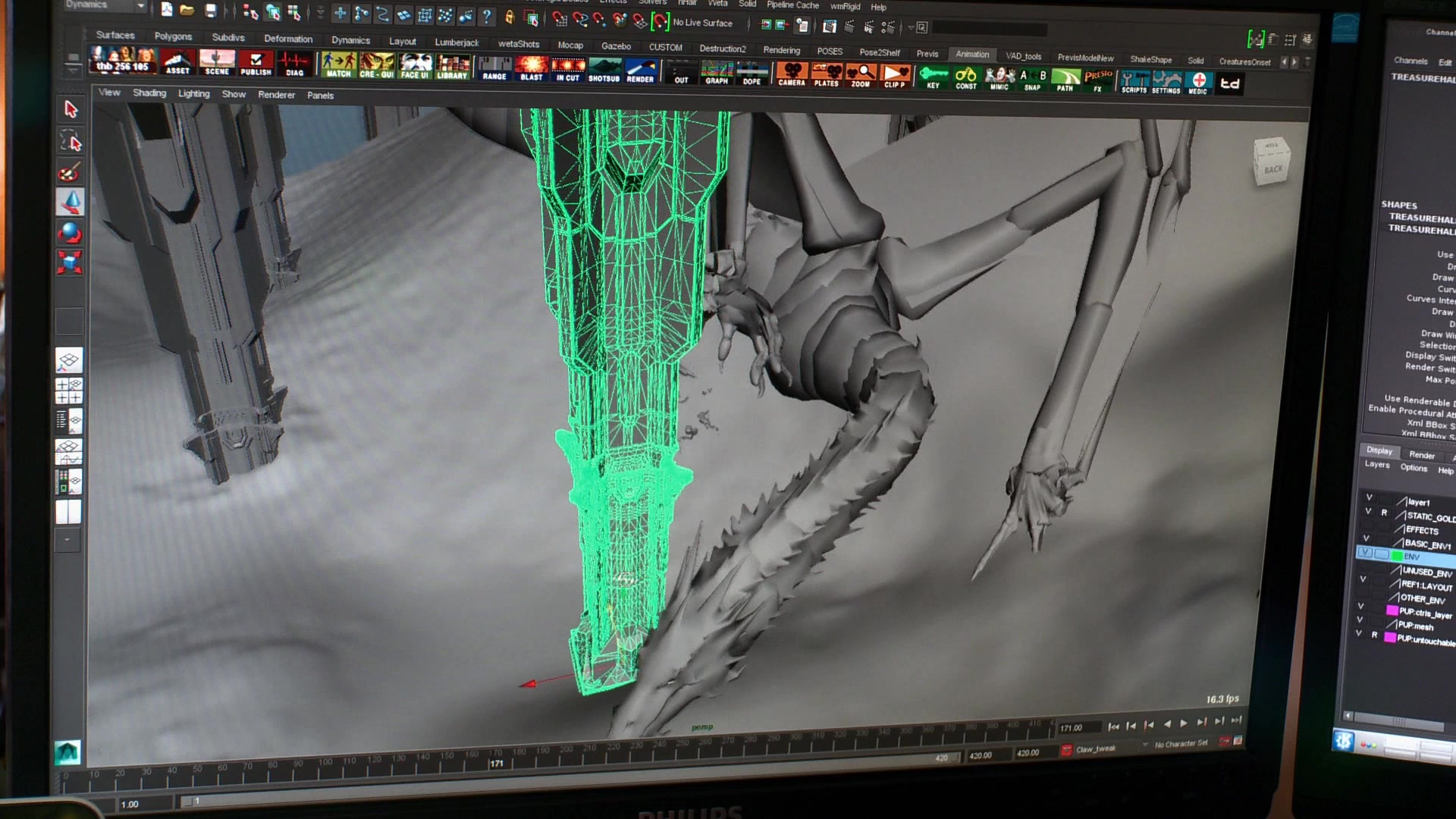Choose the Paint Selection tool in toolbox
The height and width of the screenshot is (819, 1456).
click(69, 172)
